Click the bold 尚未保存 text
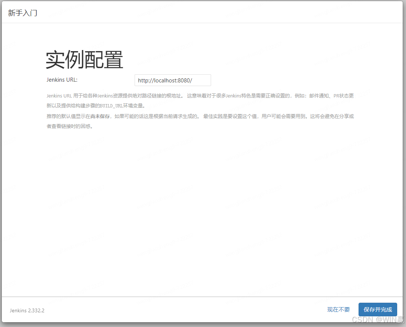The image size is (406, 327). (100, 116)
